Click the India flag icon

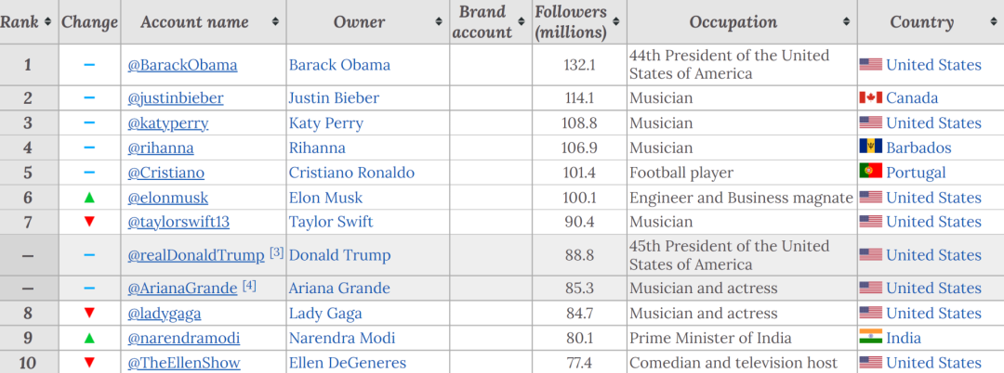click(870, 338)
